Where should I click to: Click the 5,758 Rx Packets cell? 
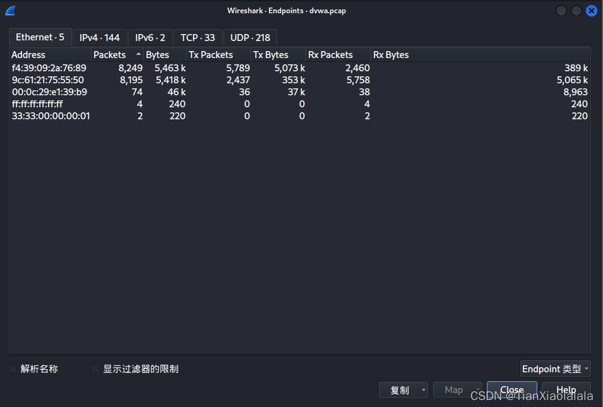(x=358, y=80)
